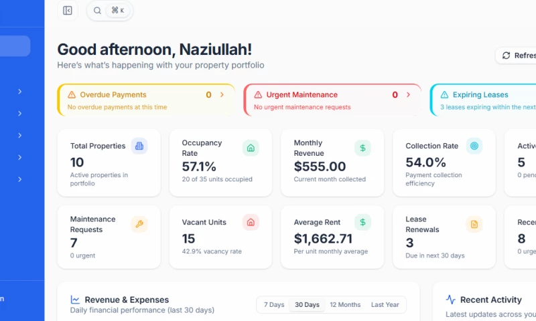The image size is (536, 321).
Task: Toggle the sidebar collapse icon
Action: pos(68,11)
